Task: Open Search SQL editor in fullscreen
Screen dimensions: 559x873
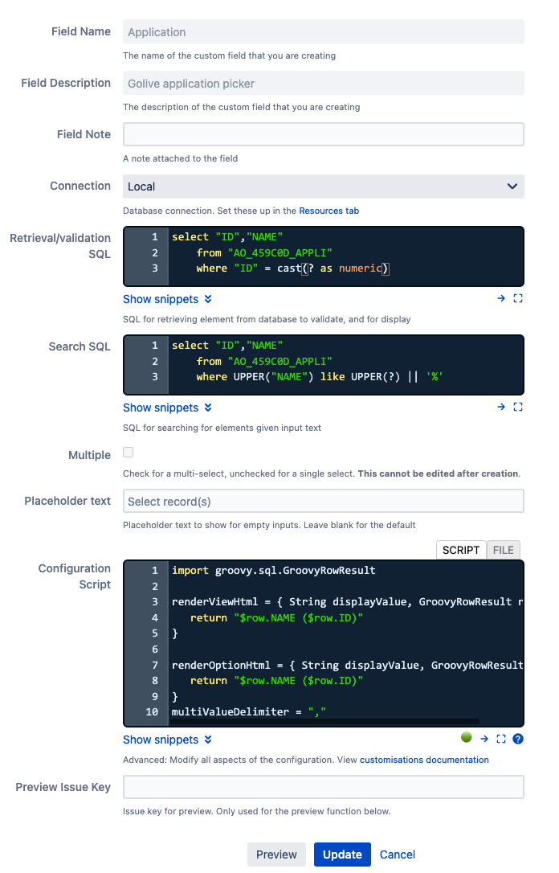Action: click(518, 407)
